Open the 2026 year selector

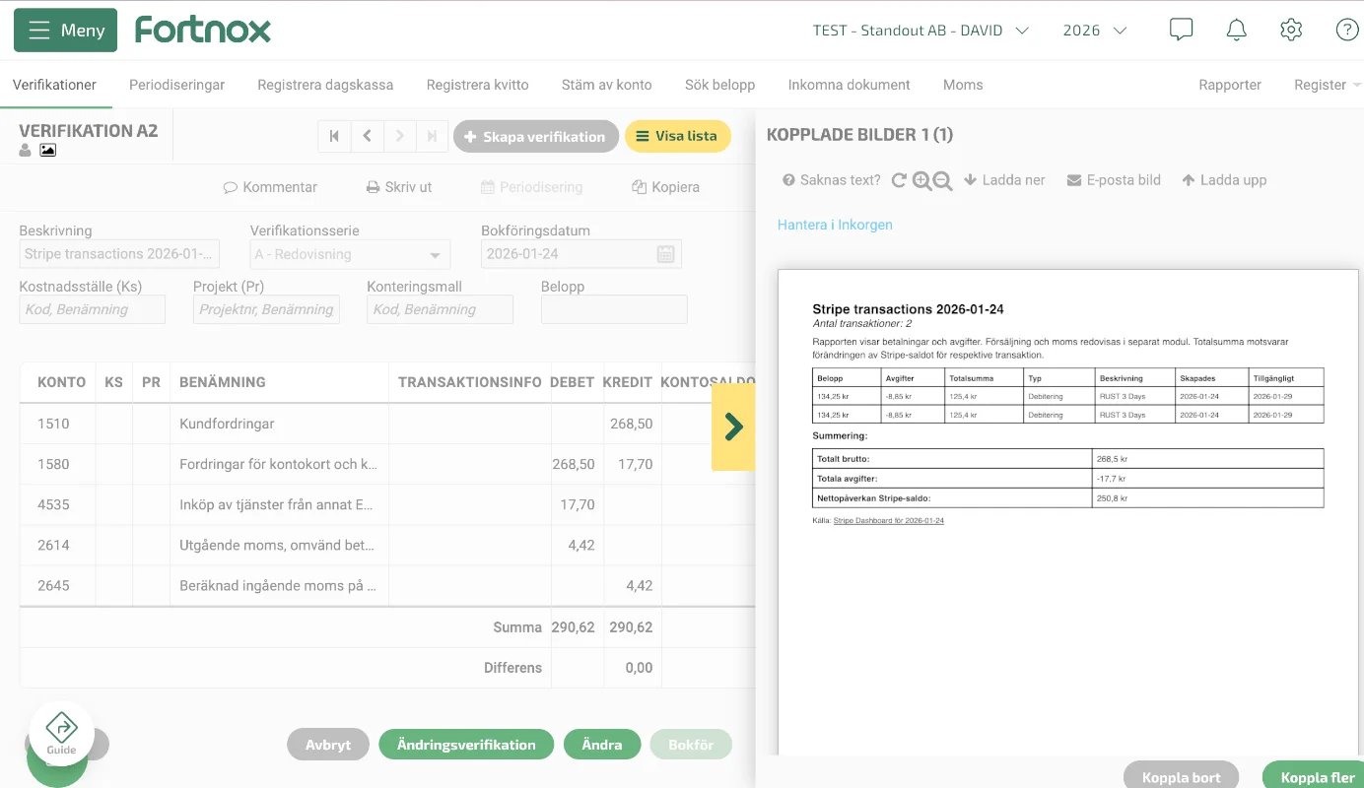pyautogui.click(x=1094, y=31)
